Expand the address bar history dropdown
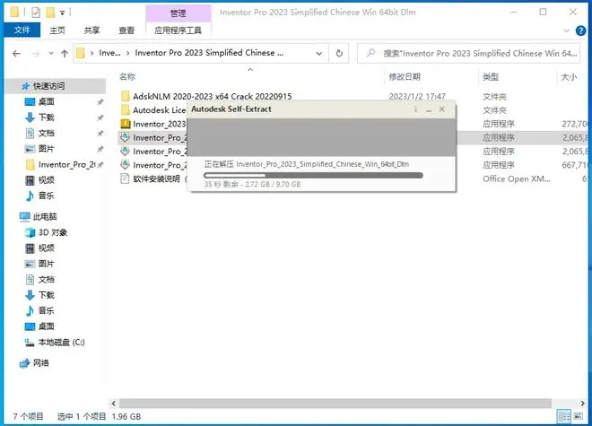Viewport: 592px width, 426px height. (x=319, y=54)
